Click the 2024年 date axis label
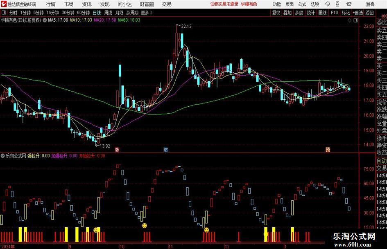The image size is (387, 249). tap(8, 247)
